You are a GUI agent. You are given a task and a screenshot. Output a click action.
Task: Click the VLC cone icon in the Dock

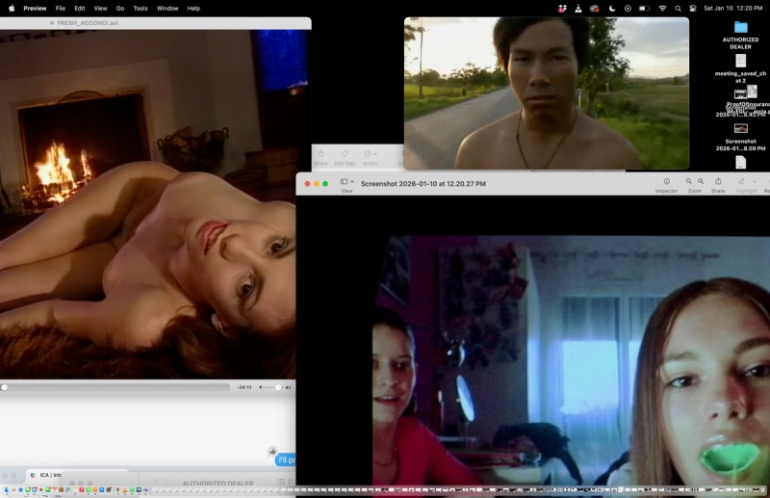(125, 489)
